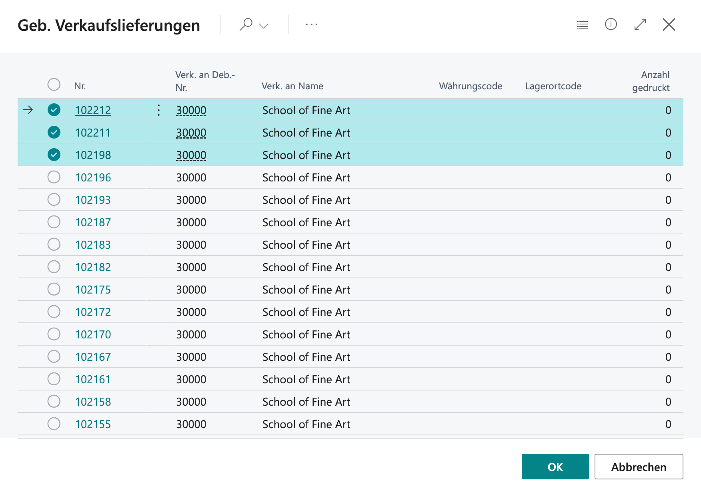This screenshot has width=701, height=495.
Task: Select row 102172 checkbox
Action: (x=54, y=312)
